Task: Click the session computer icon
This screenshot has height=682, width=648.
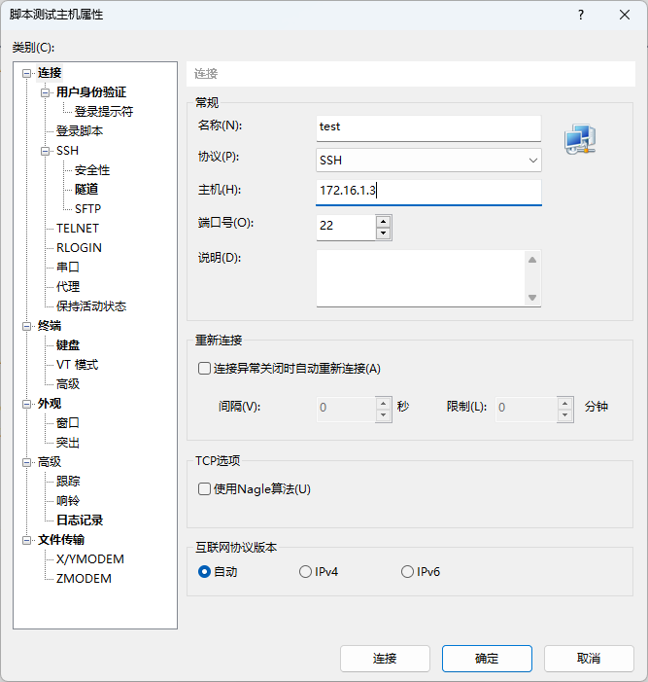Action: click(580, 139)
